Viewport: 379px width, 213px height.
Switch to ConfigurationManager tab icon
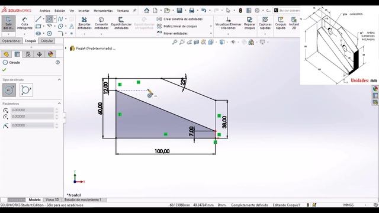coord(28,54)
